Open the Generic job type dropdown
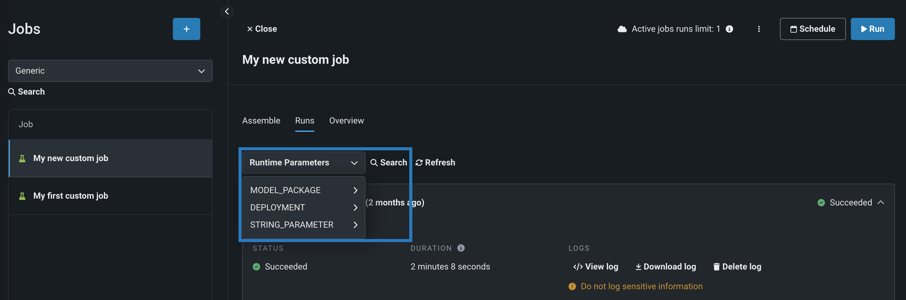The height and width of the screenshot is (300, 906). coord(110,71)
